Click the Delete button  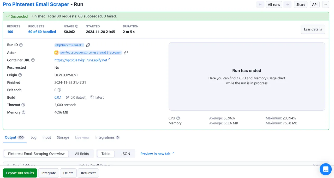[x=68, y=173]
